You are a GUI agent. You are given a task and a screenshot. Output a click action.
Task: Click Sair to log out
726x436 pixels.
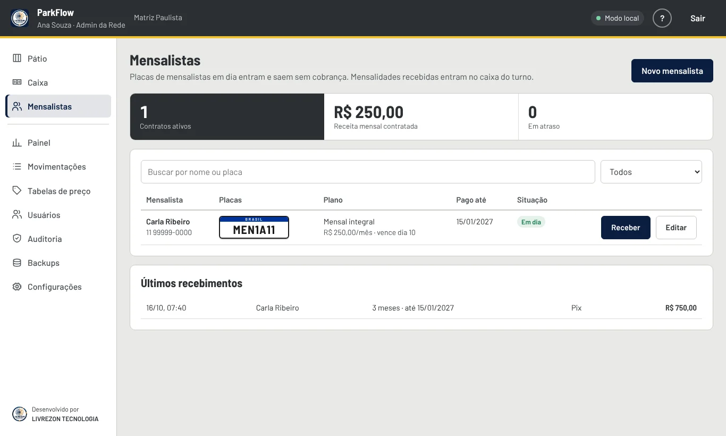[698, 18]
